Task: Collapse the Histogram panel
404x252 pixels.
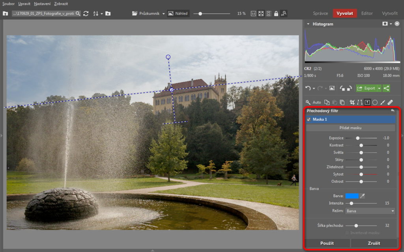Action: click(x=308, y=24)
